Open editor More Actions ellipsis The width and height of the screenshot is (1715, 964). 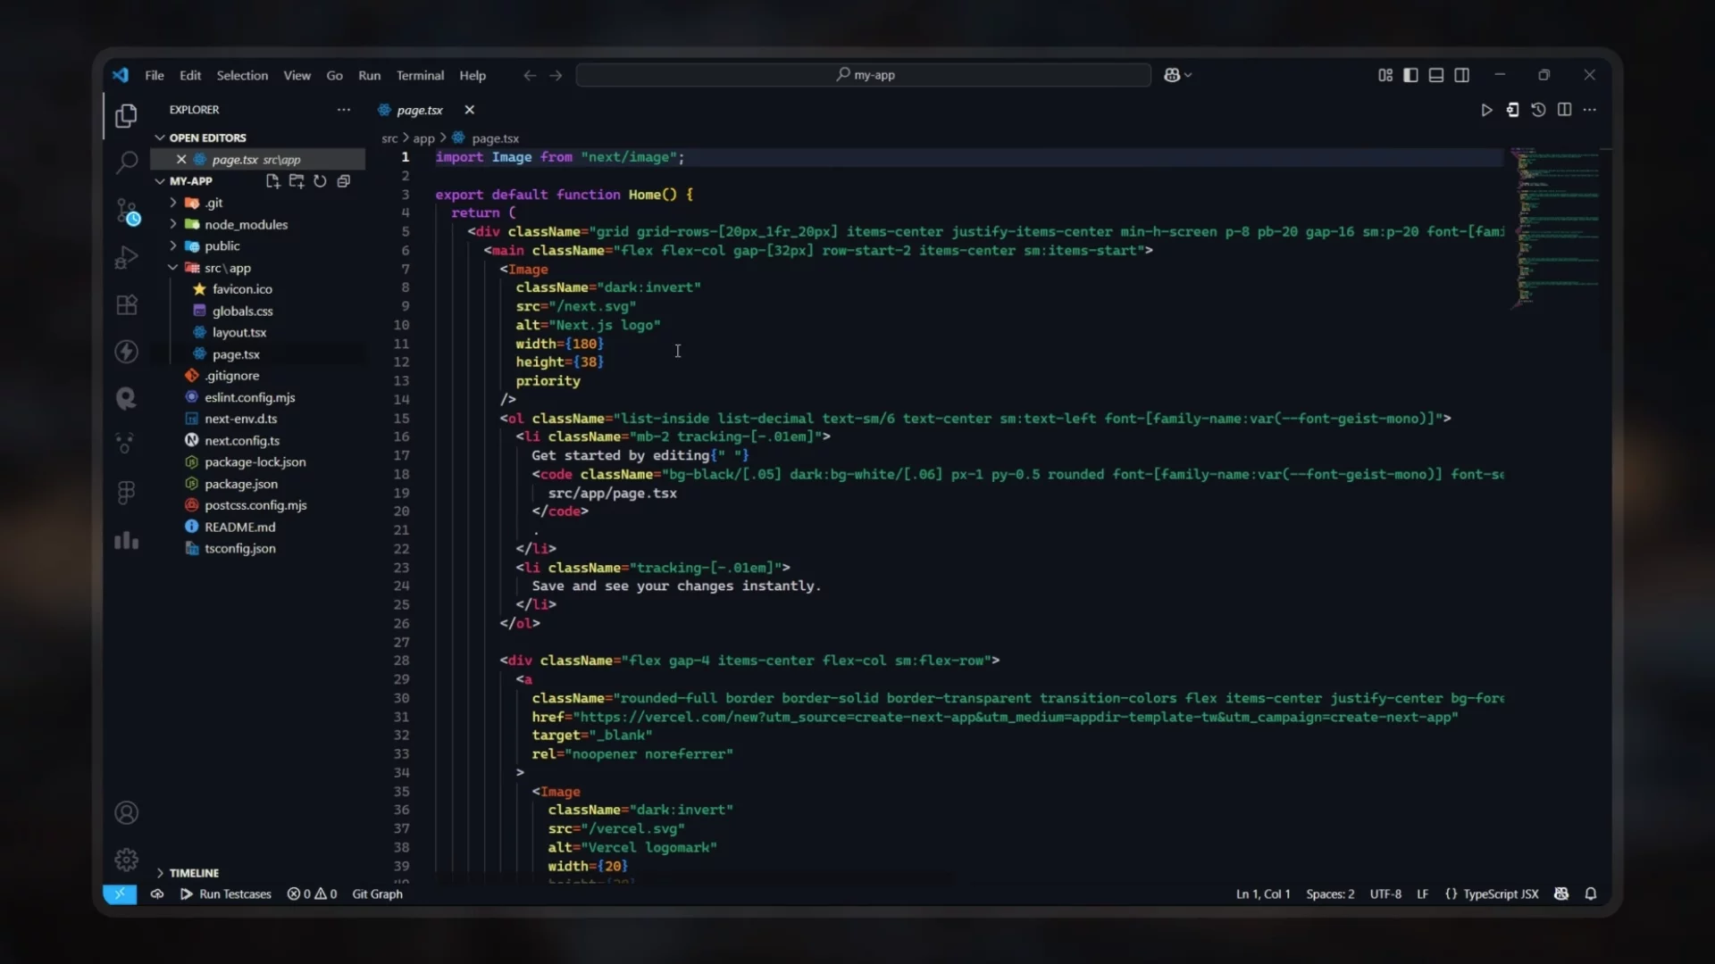tap(1590, 110)
